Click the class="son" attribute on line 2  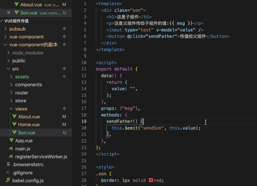129,10
